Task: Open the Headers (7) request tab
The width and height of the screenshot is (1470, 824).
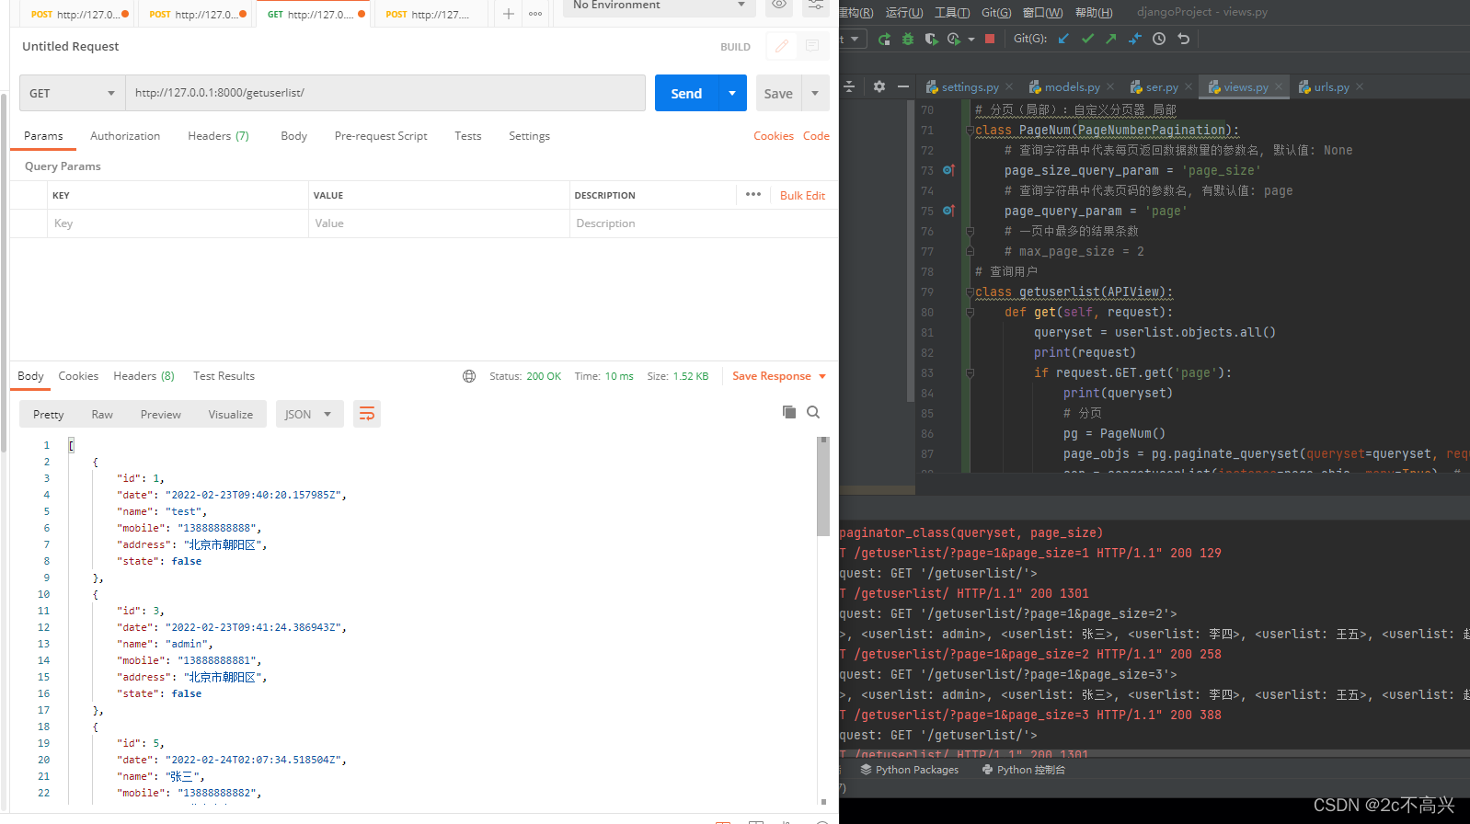Action: pyautogui.click(x=218, y=135)
